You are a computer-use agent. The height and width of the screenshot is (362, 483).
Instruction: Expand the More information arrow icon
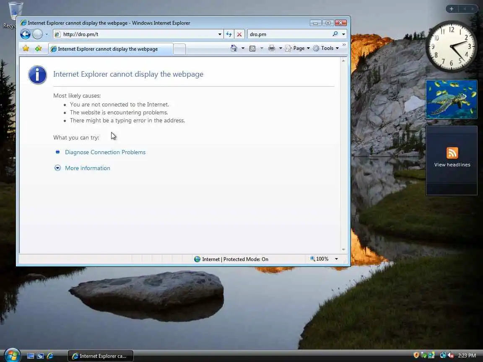pos(57,168)
